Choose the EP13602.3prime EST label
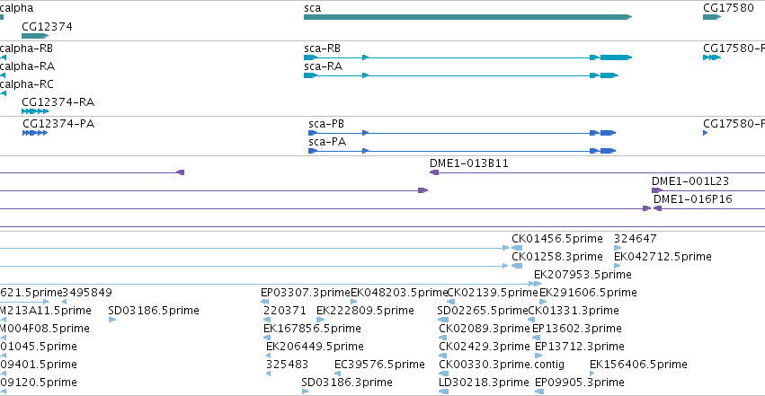The width and height of the screenshot is (765, 396). 577,329
